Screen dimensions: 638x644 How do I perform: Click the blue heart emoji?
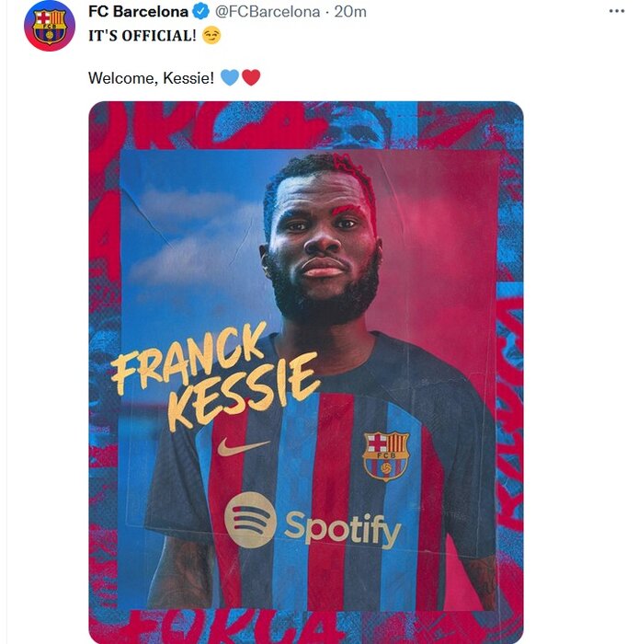tap(230, 78)
